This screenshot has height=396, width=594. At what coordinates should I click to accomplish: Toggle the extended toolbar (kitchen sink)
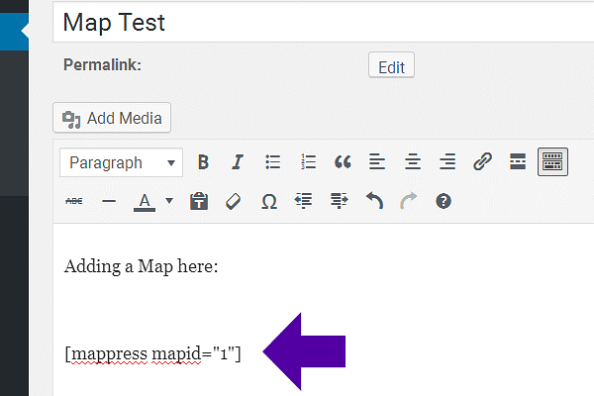coord(552,162)
